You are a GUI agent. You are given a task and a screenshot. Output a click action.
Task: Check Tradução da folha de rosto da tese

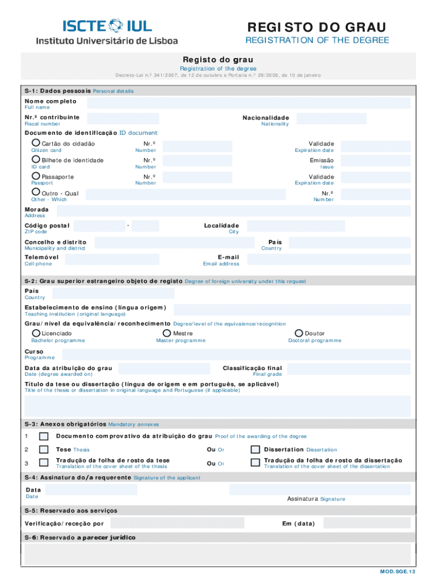44,463
